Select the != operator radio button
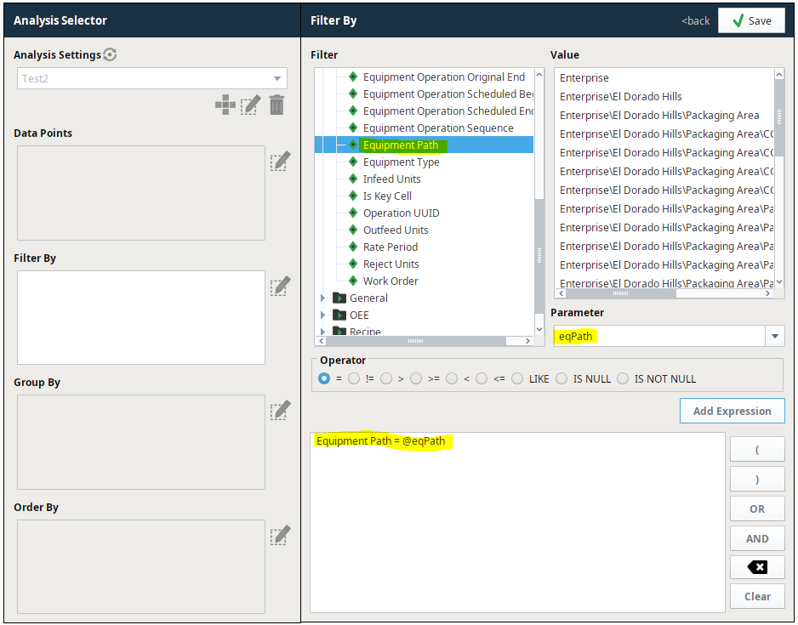 tap(354, 379)
